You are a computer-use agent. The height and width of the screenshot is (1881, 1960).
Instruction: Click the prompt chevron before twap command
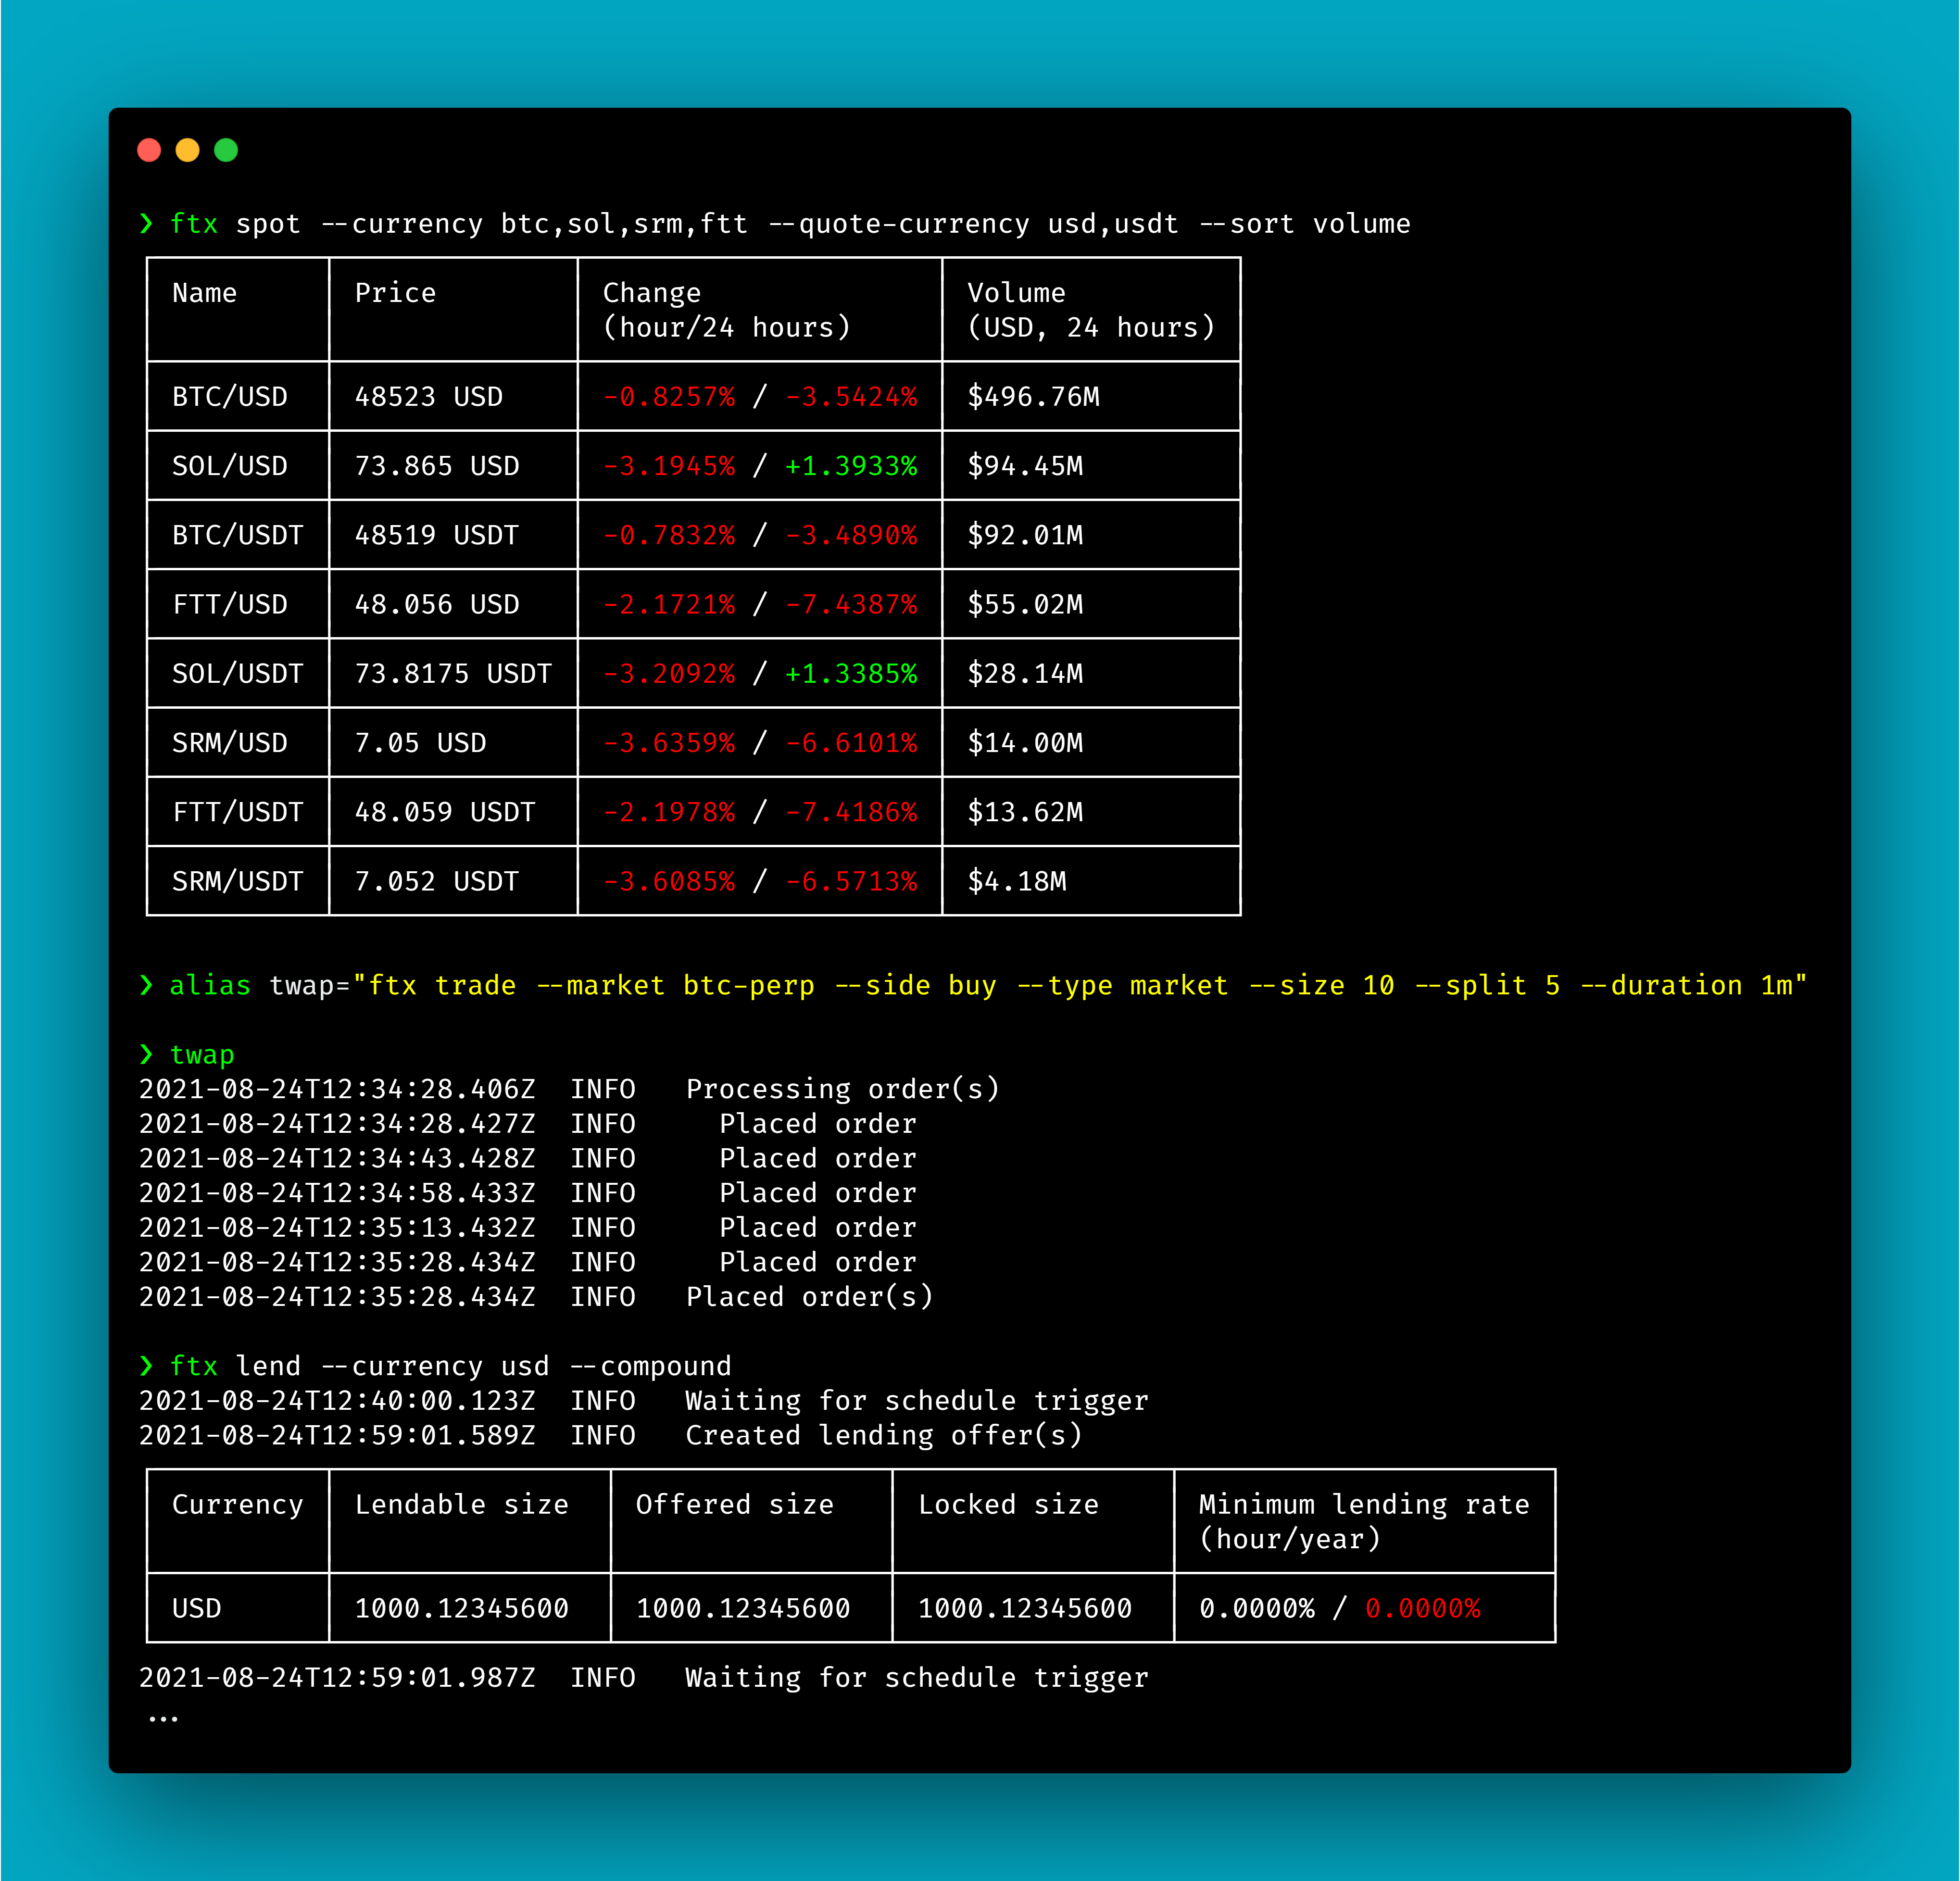click(146, 1054)
